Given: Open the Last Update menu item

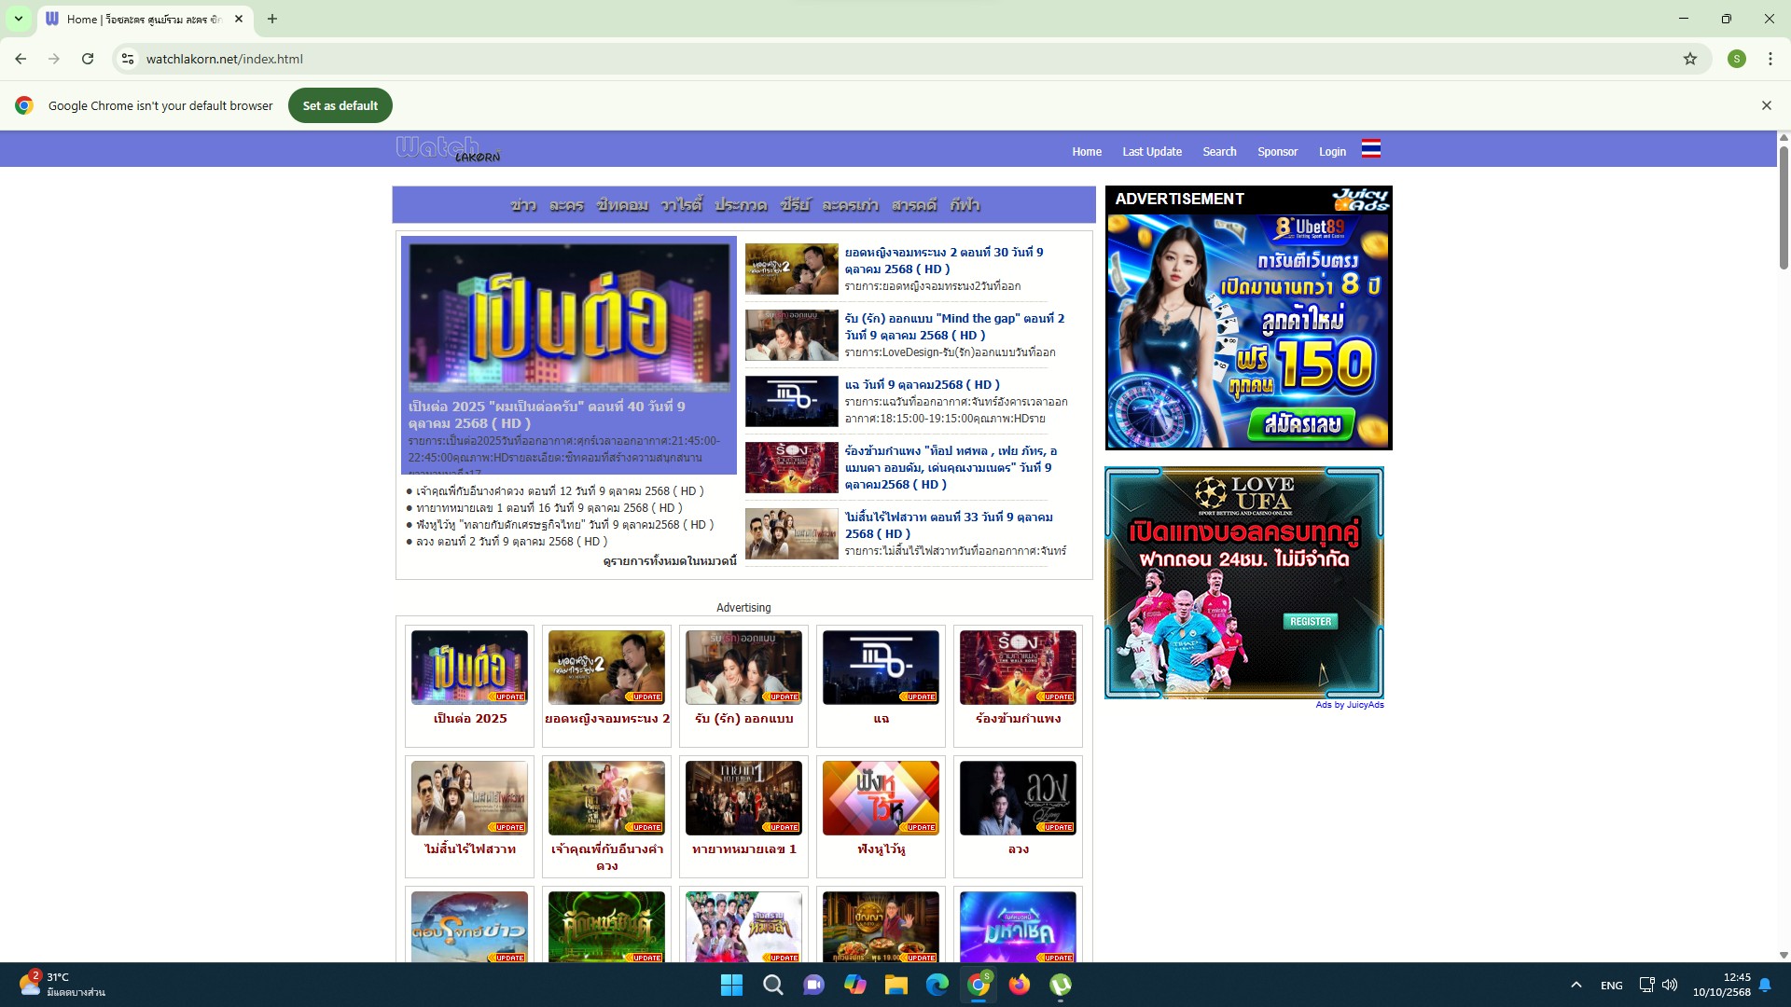Looking at the screenshot, I should pyautogui.click(x=1151, y=152).
